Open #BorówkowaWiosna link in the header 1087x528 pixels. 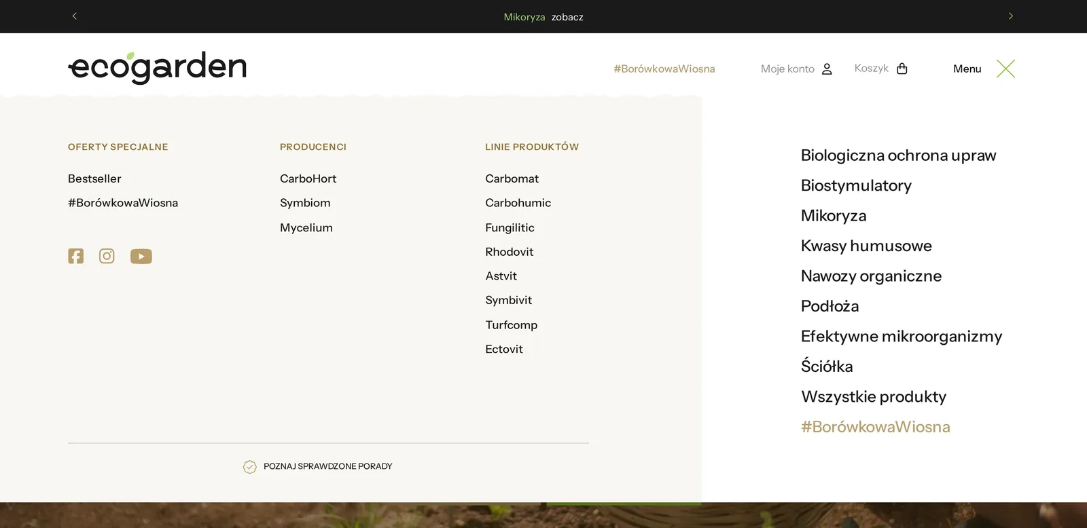pos(664,69)
